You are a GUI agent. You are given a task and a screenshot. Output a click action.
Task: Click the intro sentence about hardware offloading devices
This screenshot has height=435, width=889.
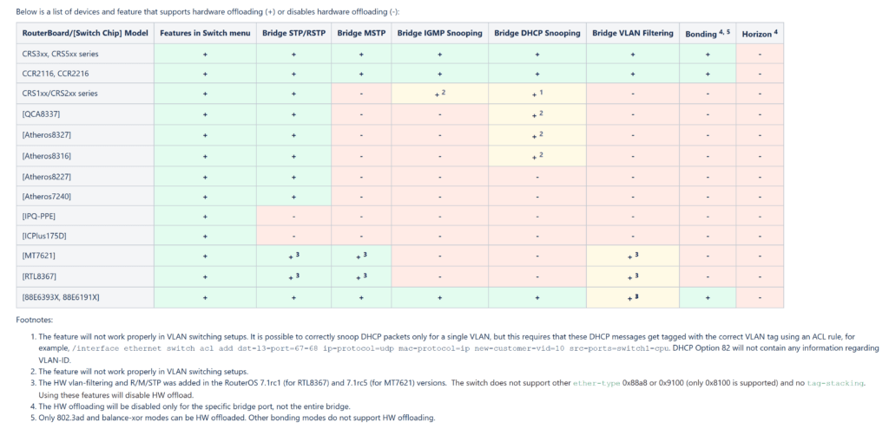point(208,12)
